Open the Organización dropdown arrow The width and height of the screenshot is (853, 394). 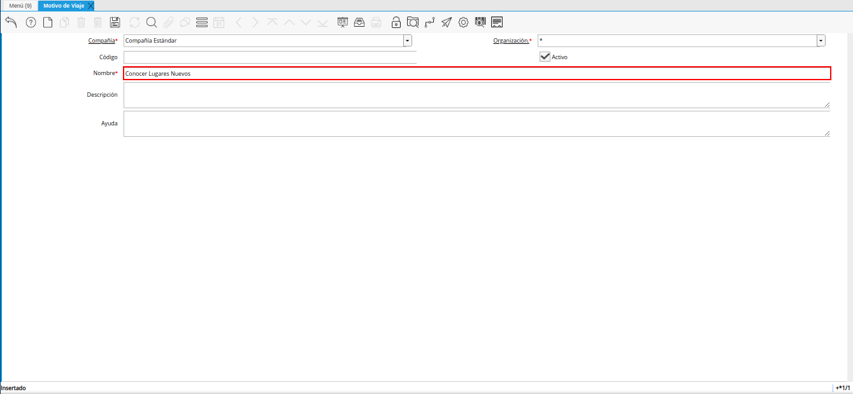tap(821, 41)
